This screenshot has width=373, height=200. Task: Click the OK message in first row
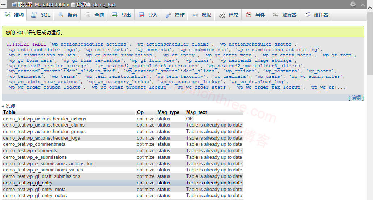click(190, 119)
